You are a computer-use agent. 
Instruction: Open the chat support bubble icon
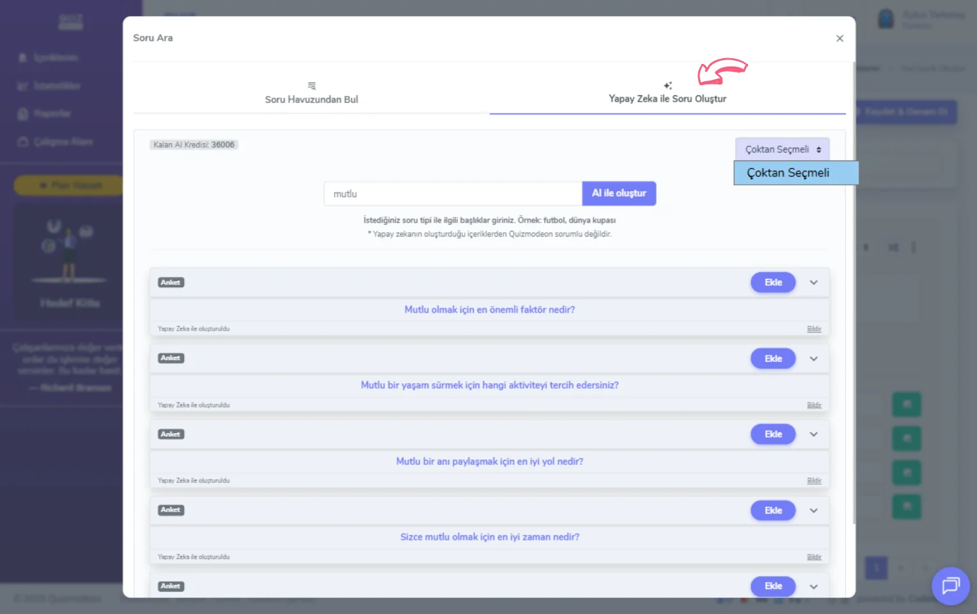point(950,585)
